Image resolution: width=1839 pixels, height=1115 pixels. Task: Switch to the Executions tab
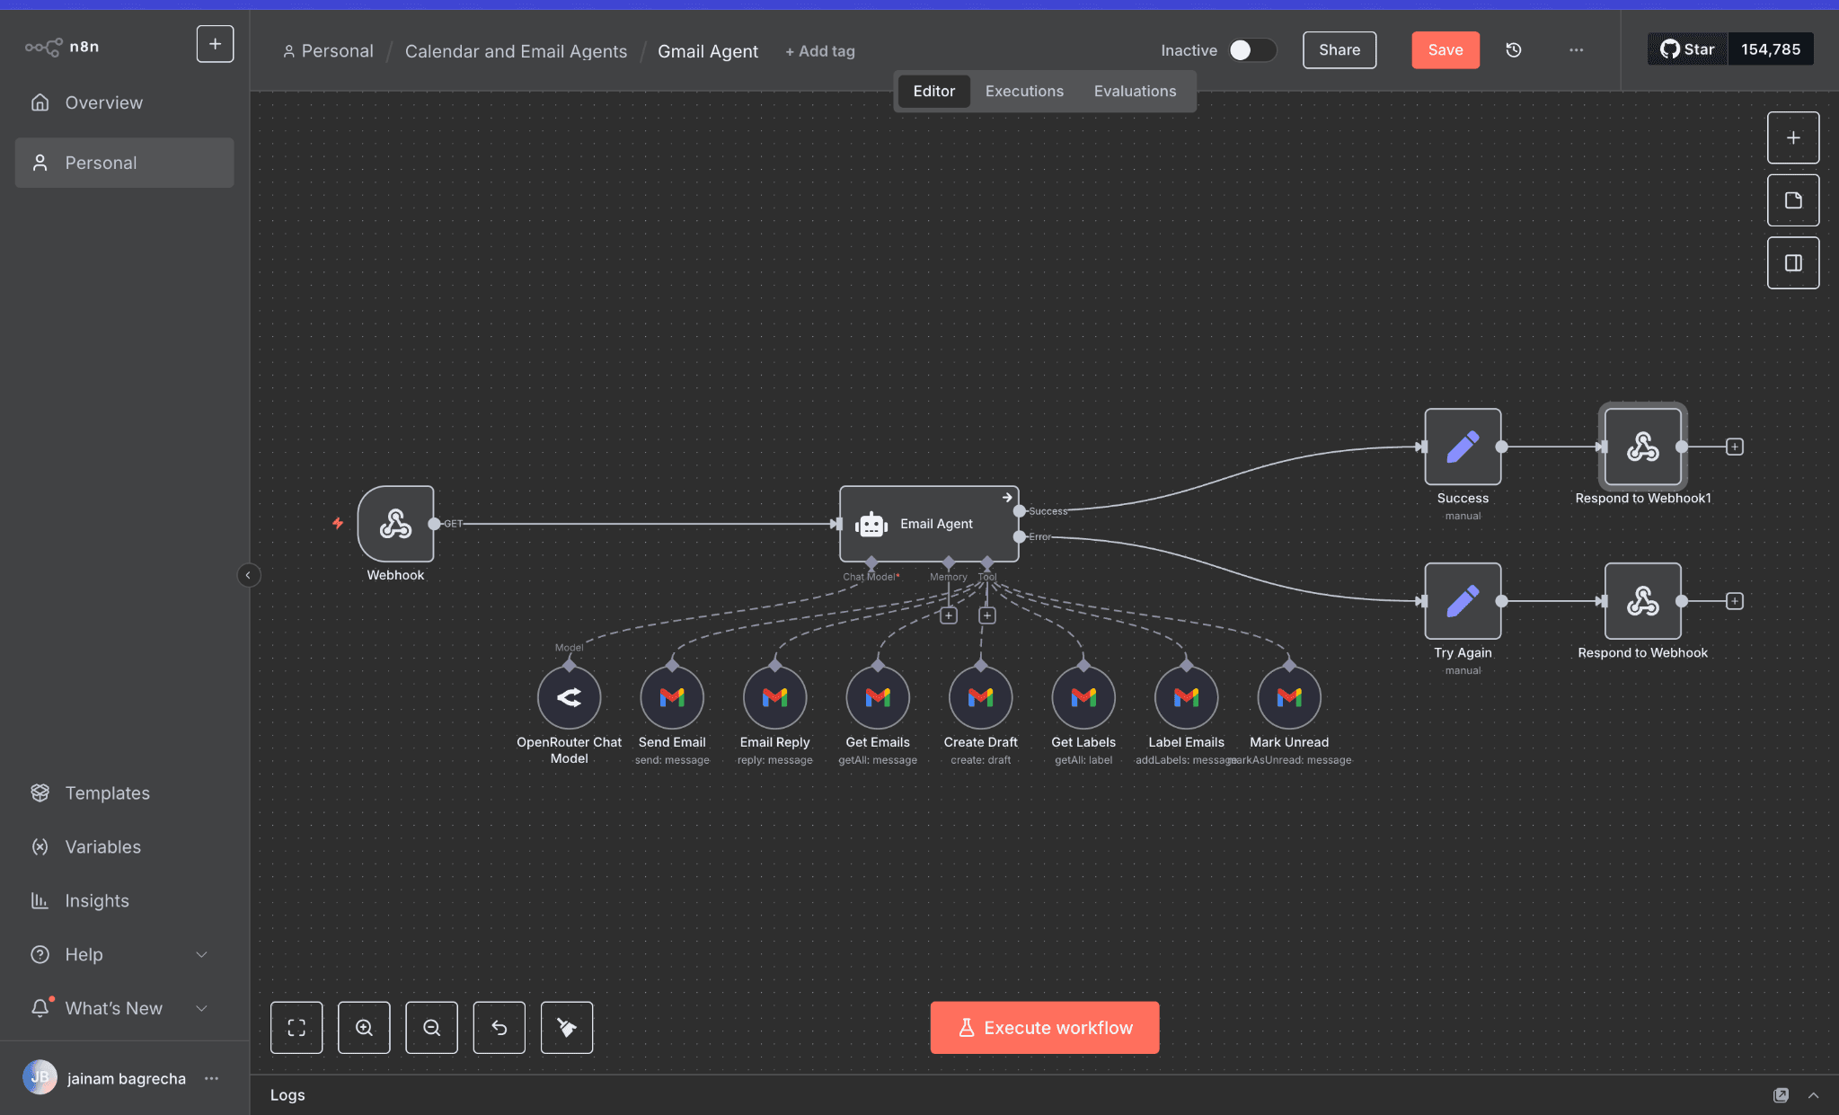[1024, 91]
